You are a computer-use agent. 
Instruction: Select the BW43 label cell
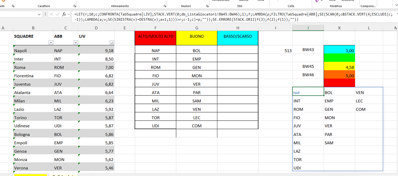coord(308,49)
